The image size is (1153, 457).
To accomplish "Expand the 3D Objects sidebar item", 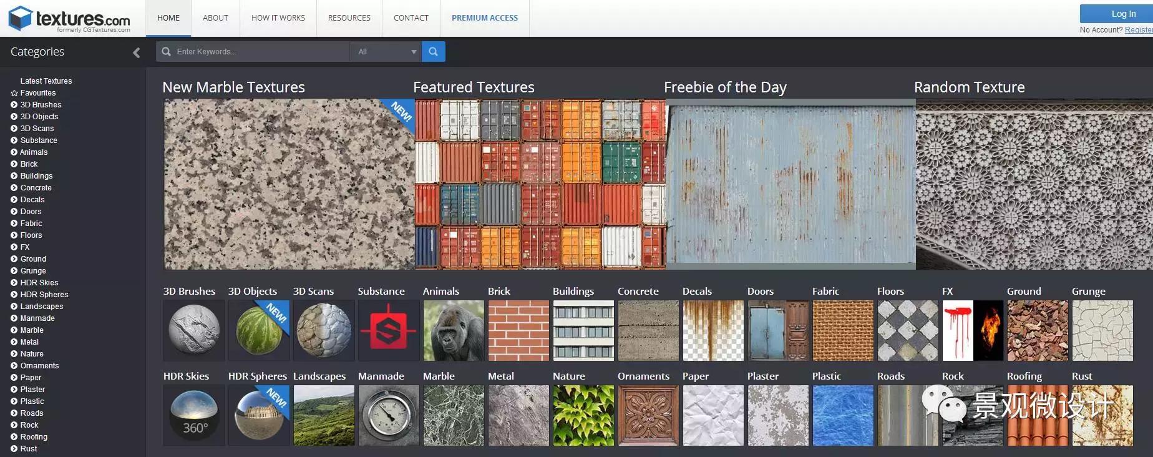I will 14,117.
